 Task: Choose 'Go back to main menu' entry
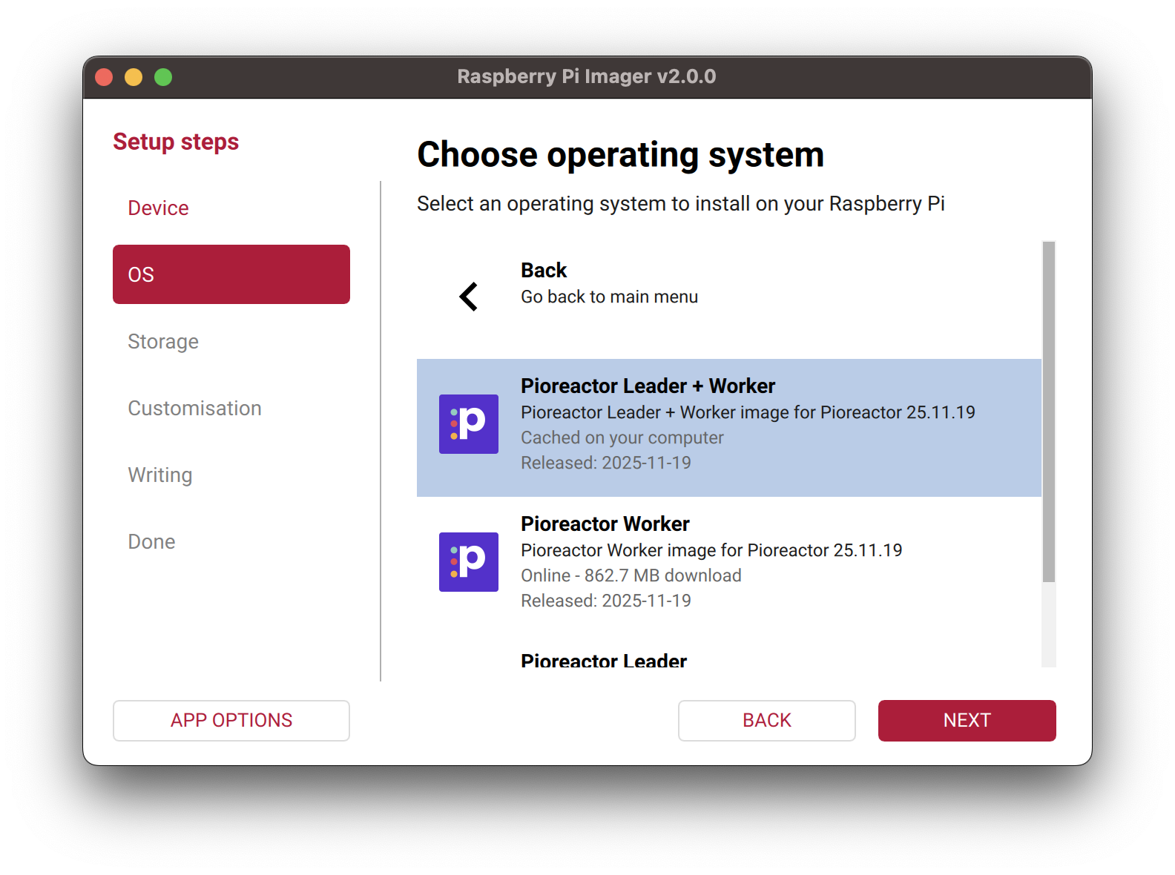pos(609,297)
